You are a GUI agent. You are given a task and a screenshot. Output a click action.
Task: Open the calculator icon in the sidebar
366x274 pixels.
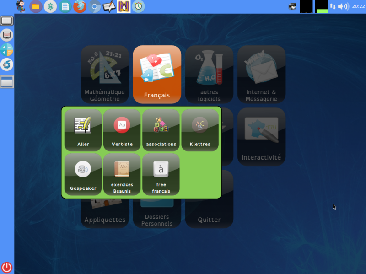7,50
